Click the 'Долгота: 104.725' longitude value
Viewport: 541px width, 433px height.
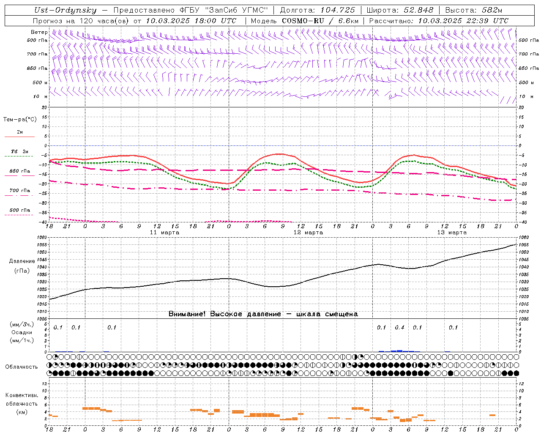tap(318, 11)
